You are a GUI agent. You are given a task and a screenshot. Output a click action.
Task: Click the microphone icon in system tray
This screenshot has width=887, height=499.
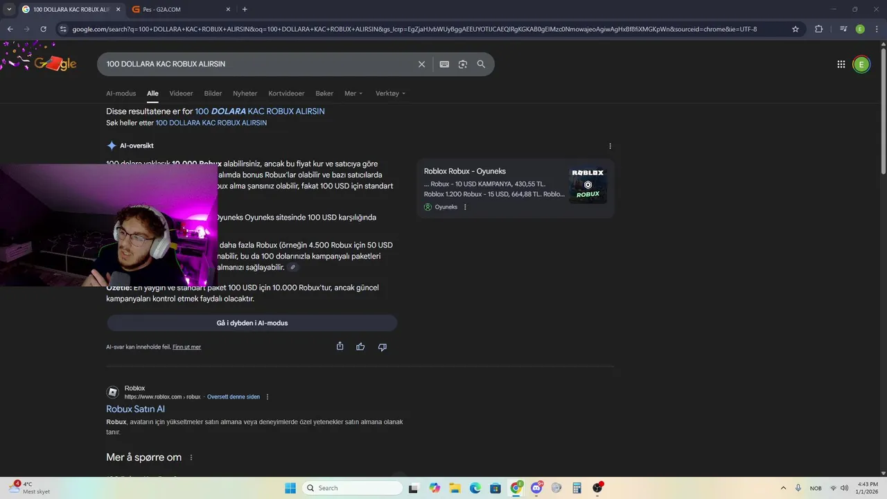pyautogui.click(x=798, y=488)
